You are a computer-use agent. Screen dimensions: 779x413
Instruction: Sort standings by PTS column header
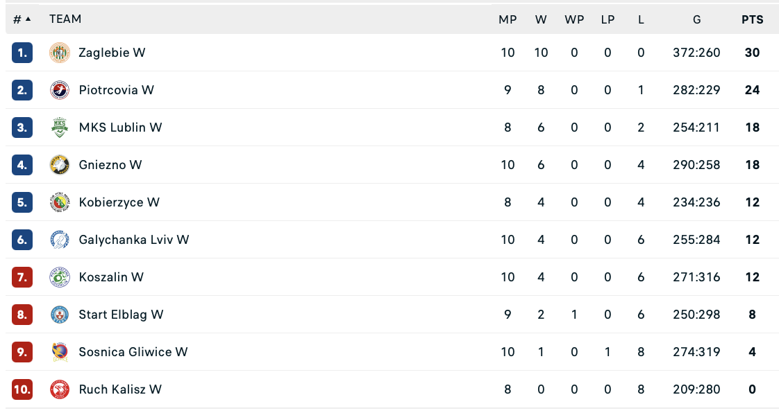click(x=752, y=19)
